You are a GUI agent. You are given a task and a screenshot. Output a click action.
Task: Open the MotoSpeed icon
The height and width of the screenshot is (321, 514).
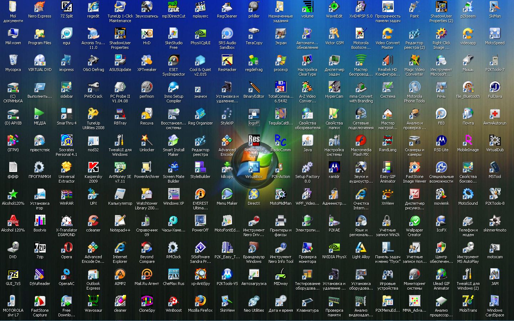[495, 33]
